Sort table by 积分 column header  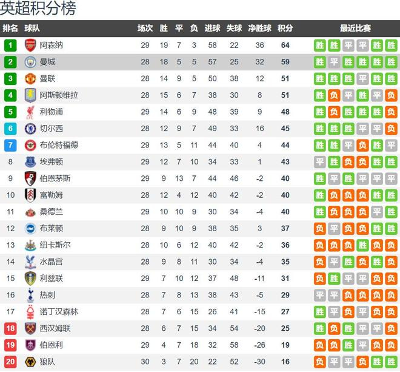tap(285, 29)
